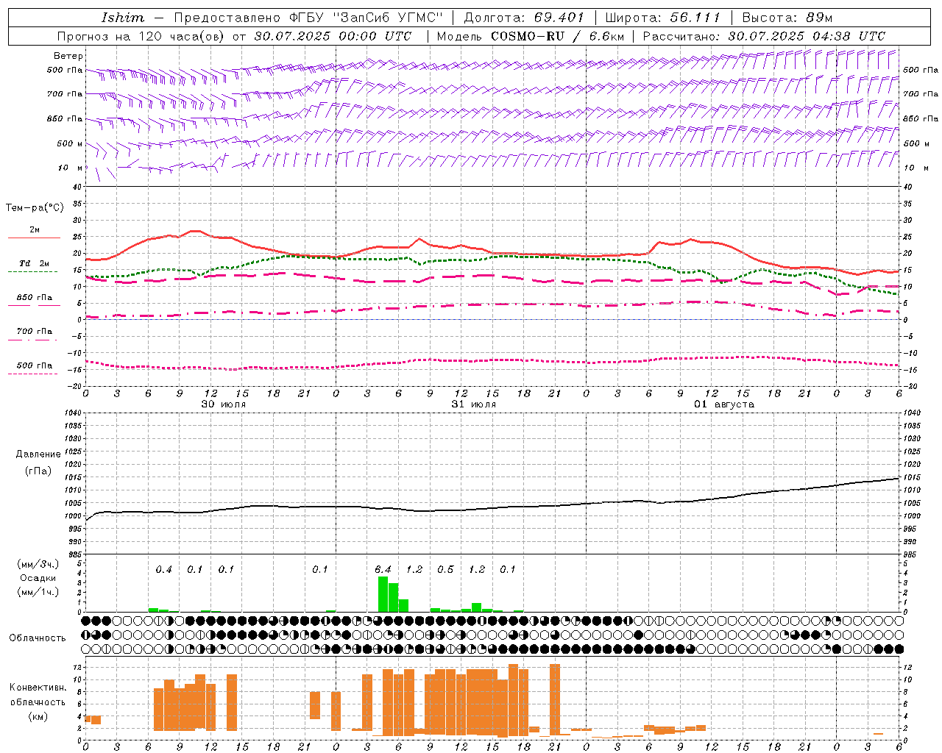Click the 'Тем-ра(°C)' temperature label

pyautogui.click(x=35, y=208)
